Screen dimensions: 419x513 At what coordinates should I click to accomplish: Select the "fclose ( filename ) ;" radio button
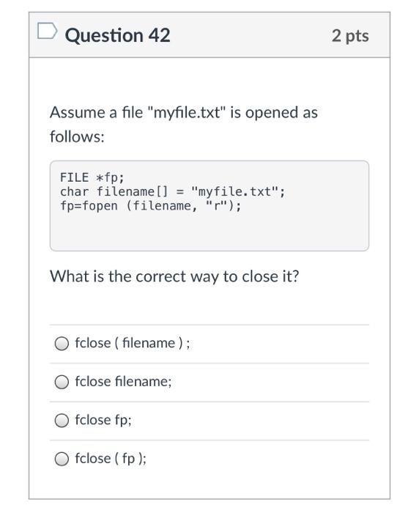pos(62,344)
